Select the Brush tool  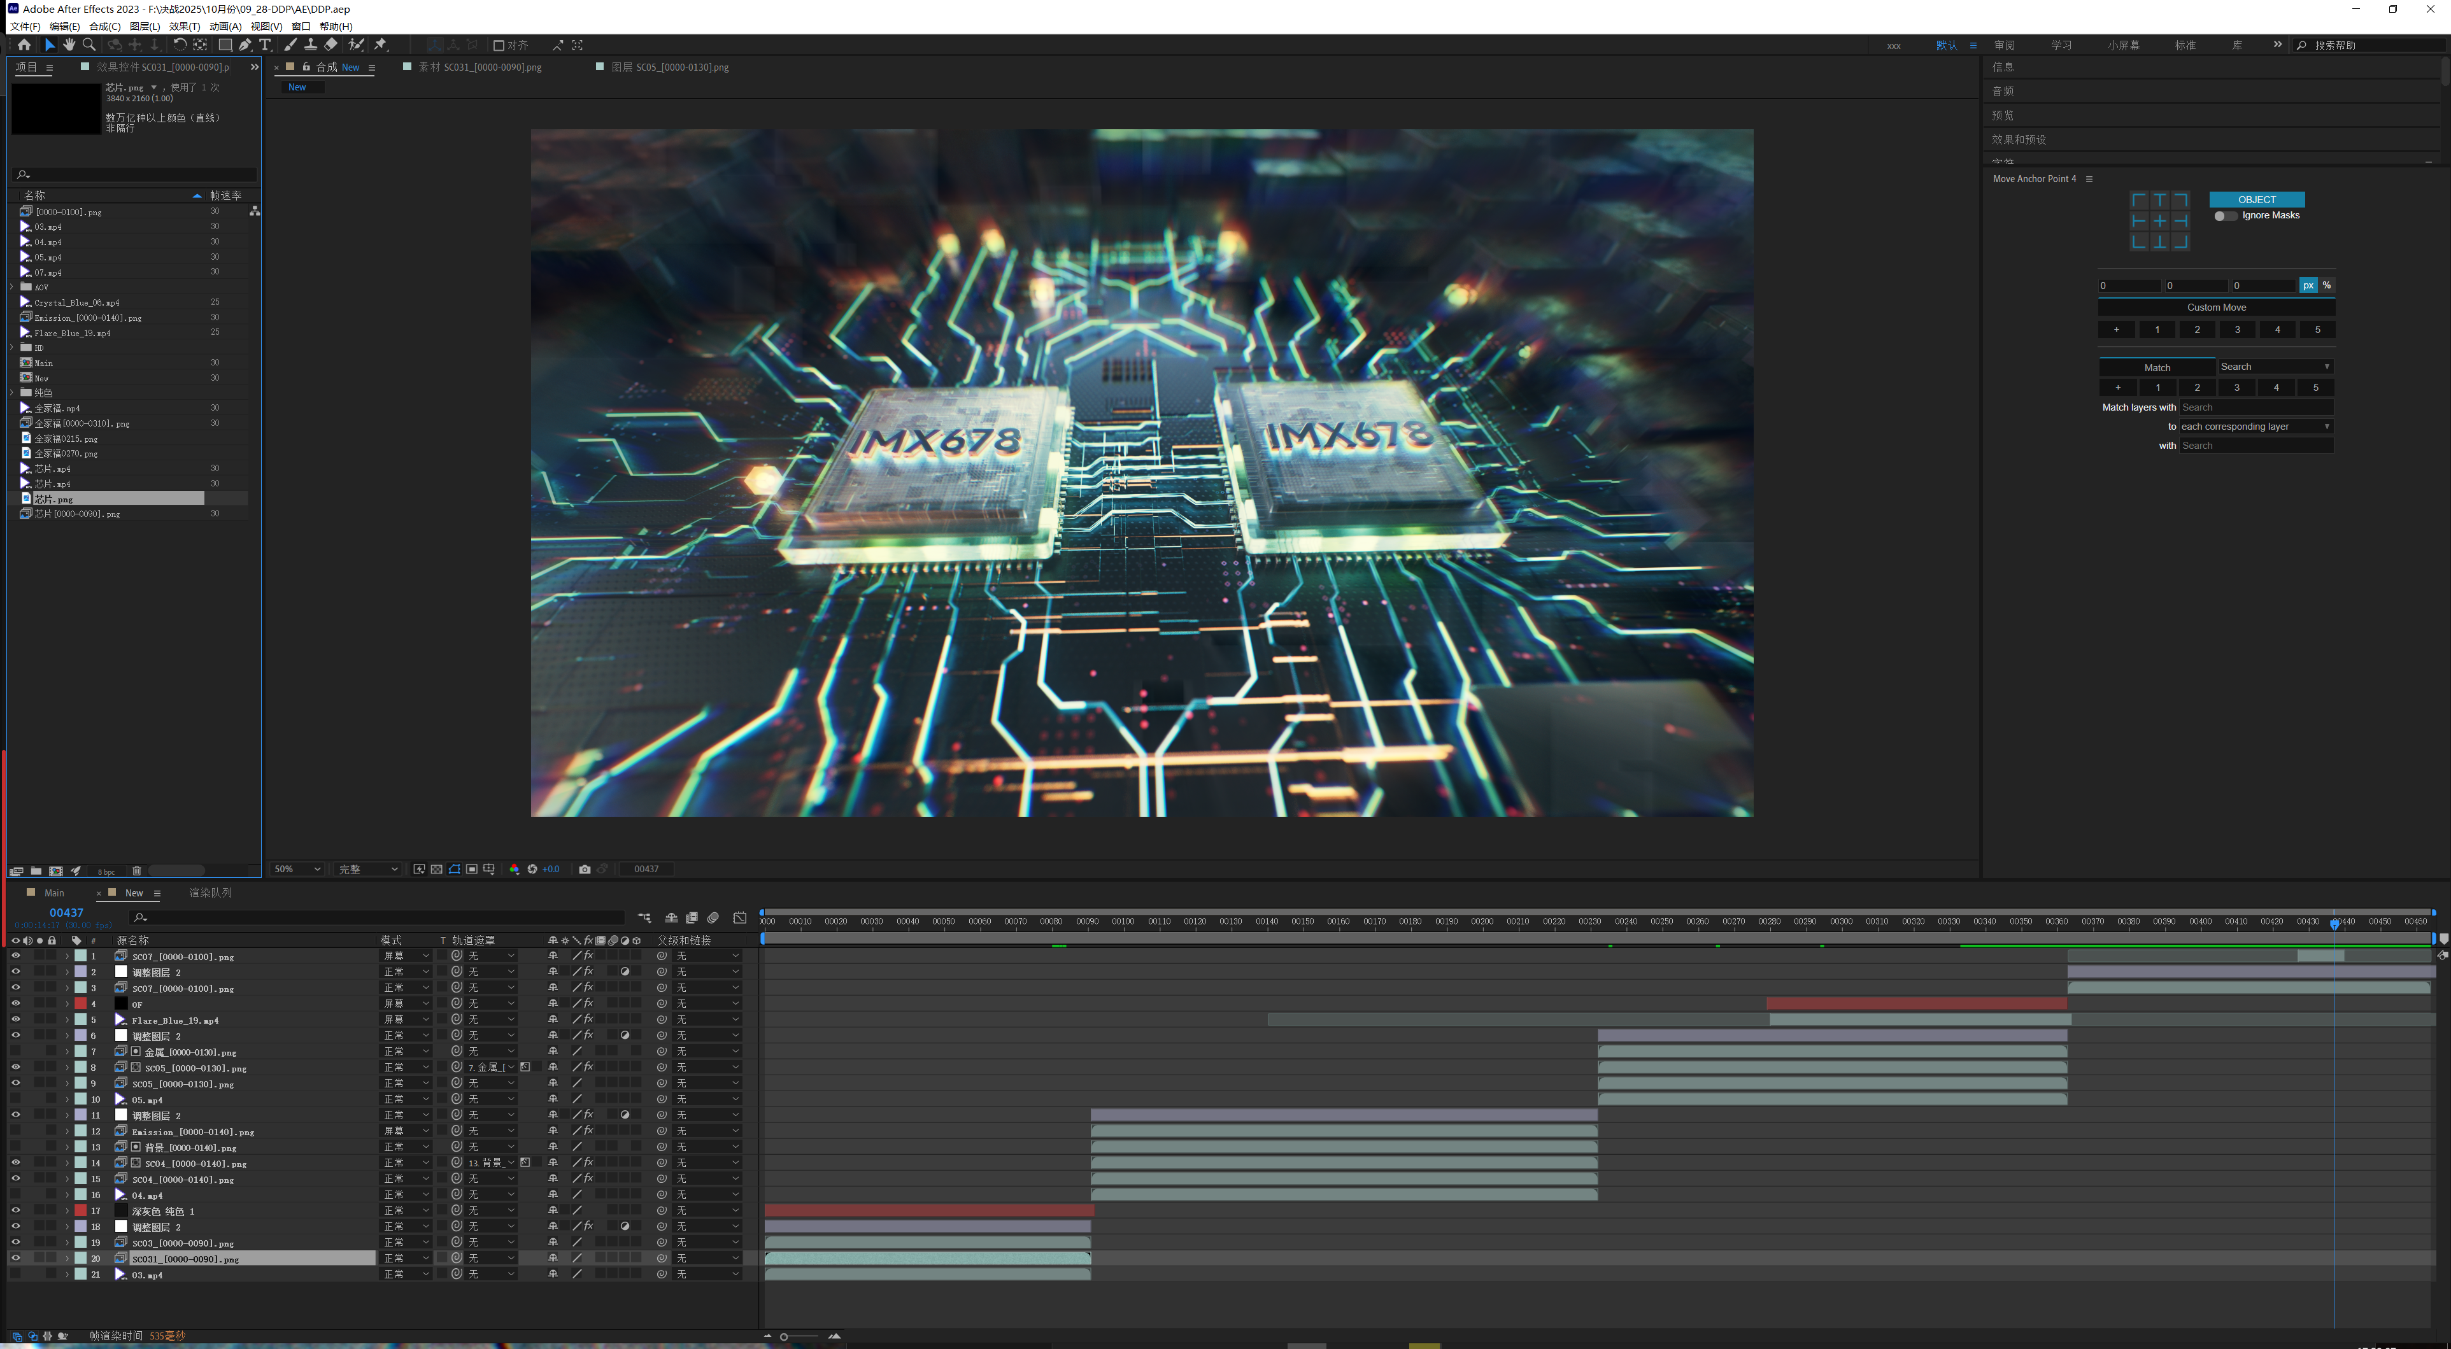point(290,45)
